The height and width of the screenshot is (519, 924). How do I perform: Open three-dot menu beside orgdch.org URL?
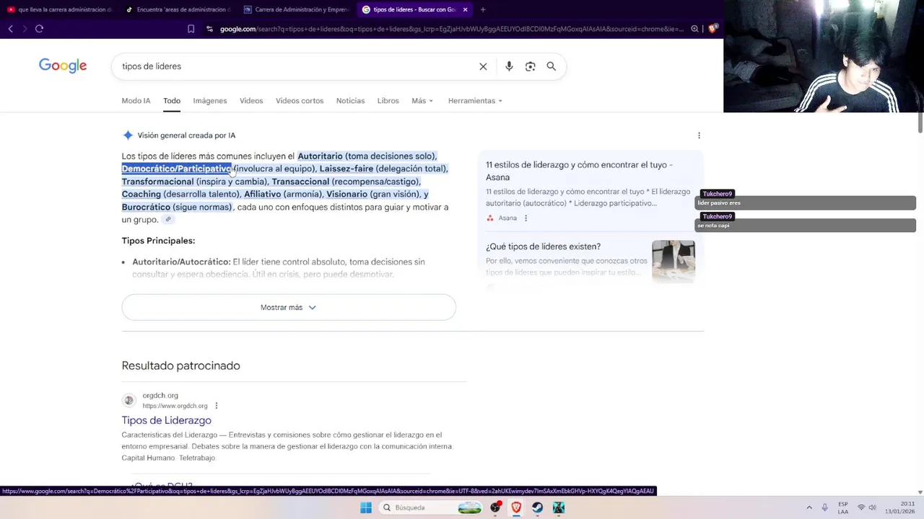tap(216, 406)
